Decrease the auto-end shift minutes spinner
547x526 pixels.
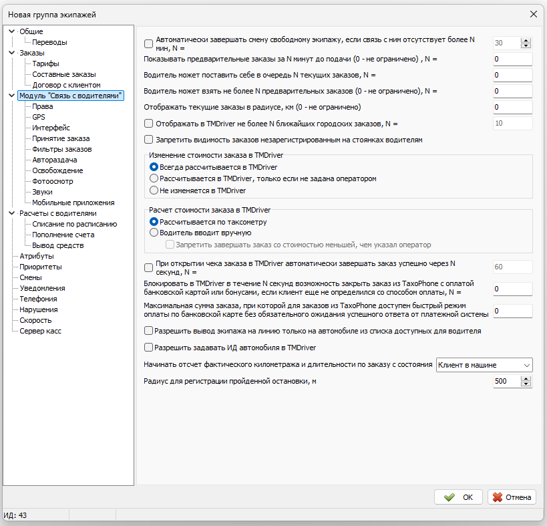coord(526,45)
